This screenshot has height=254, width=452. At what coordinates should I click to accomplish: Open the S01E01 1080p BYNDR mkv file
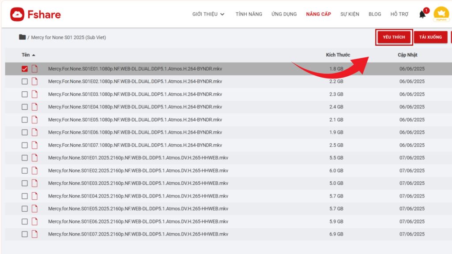pos(135,69)
